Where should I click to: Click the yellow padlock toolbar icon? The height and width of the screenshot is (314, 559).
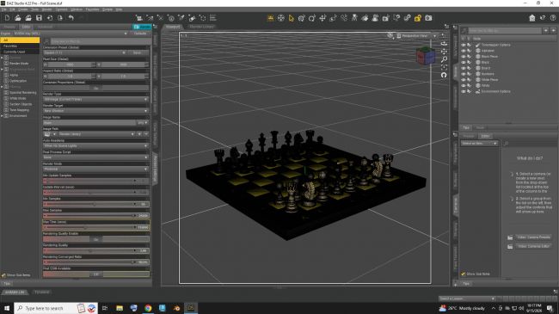pyautogui.click(x=417, y=18)
